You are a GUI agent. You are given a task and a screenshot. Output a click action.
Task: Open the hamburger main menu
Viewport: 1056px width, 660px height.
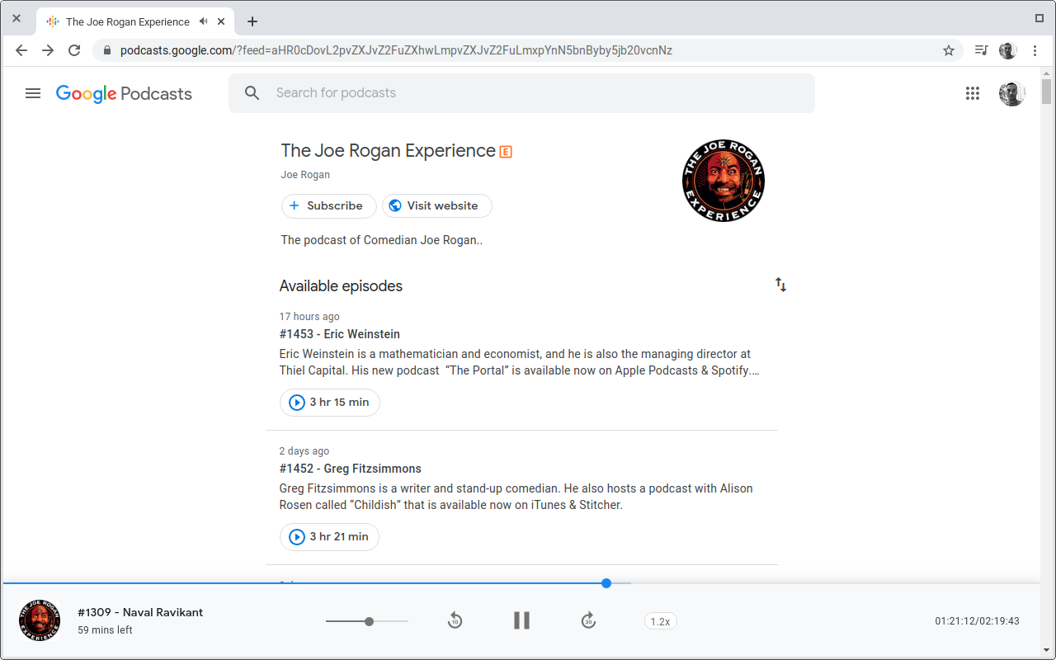33,93
